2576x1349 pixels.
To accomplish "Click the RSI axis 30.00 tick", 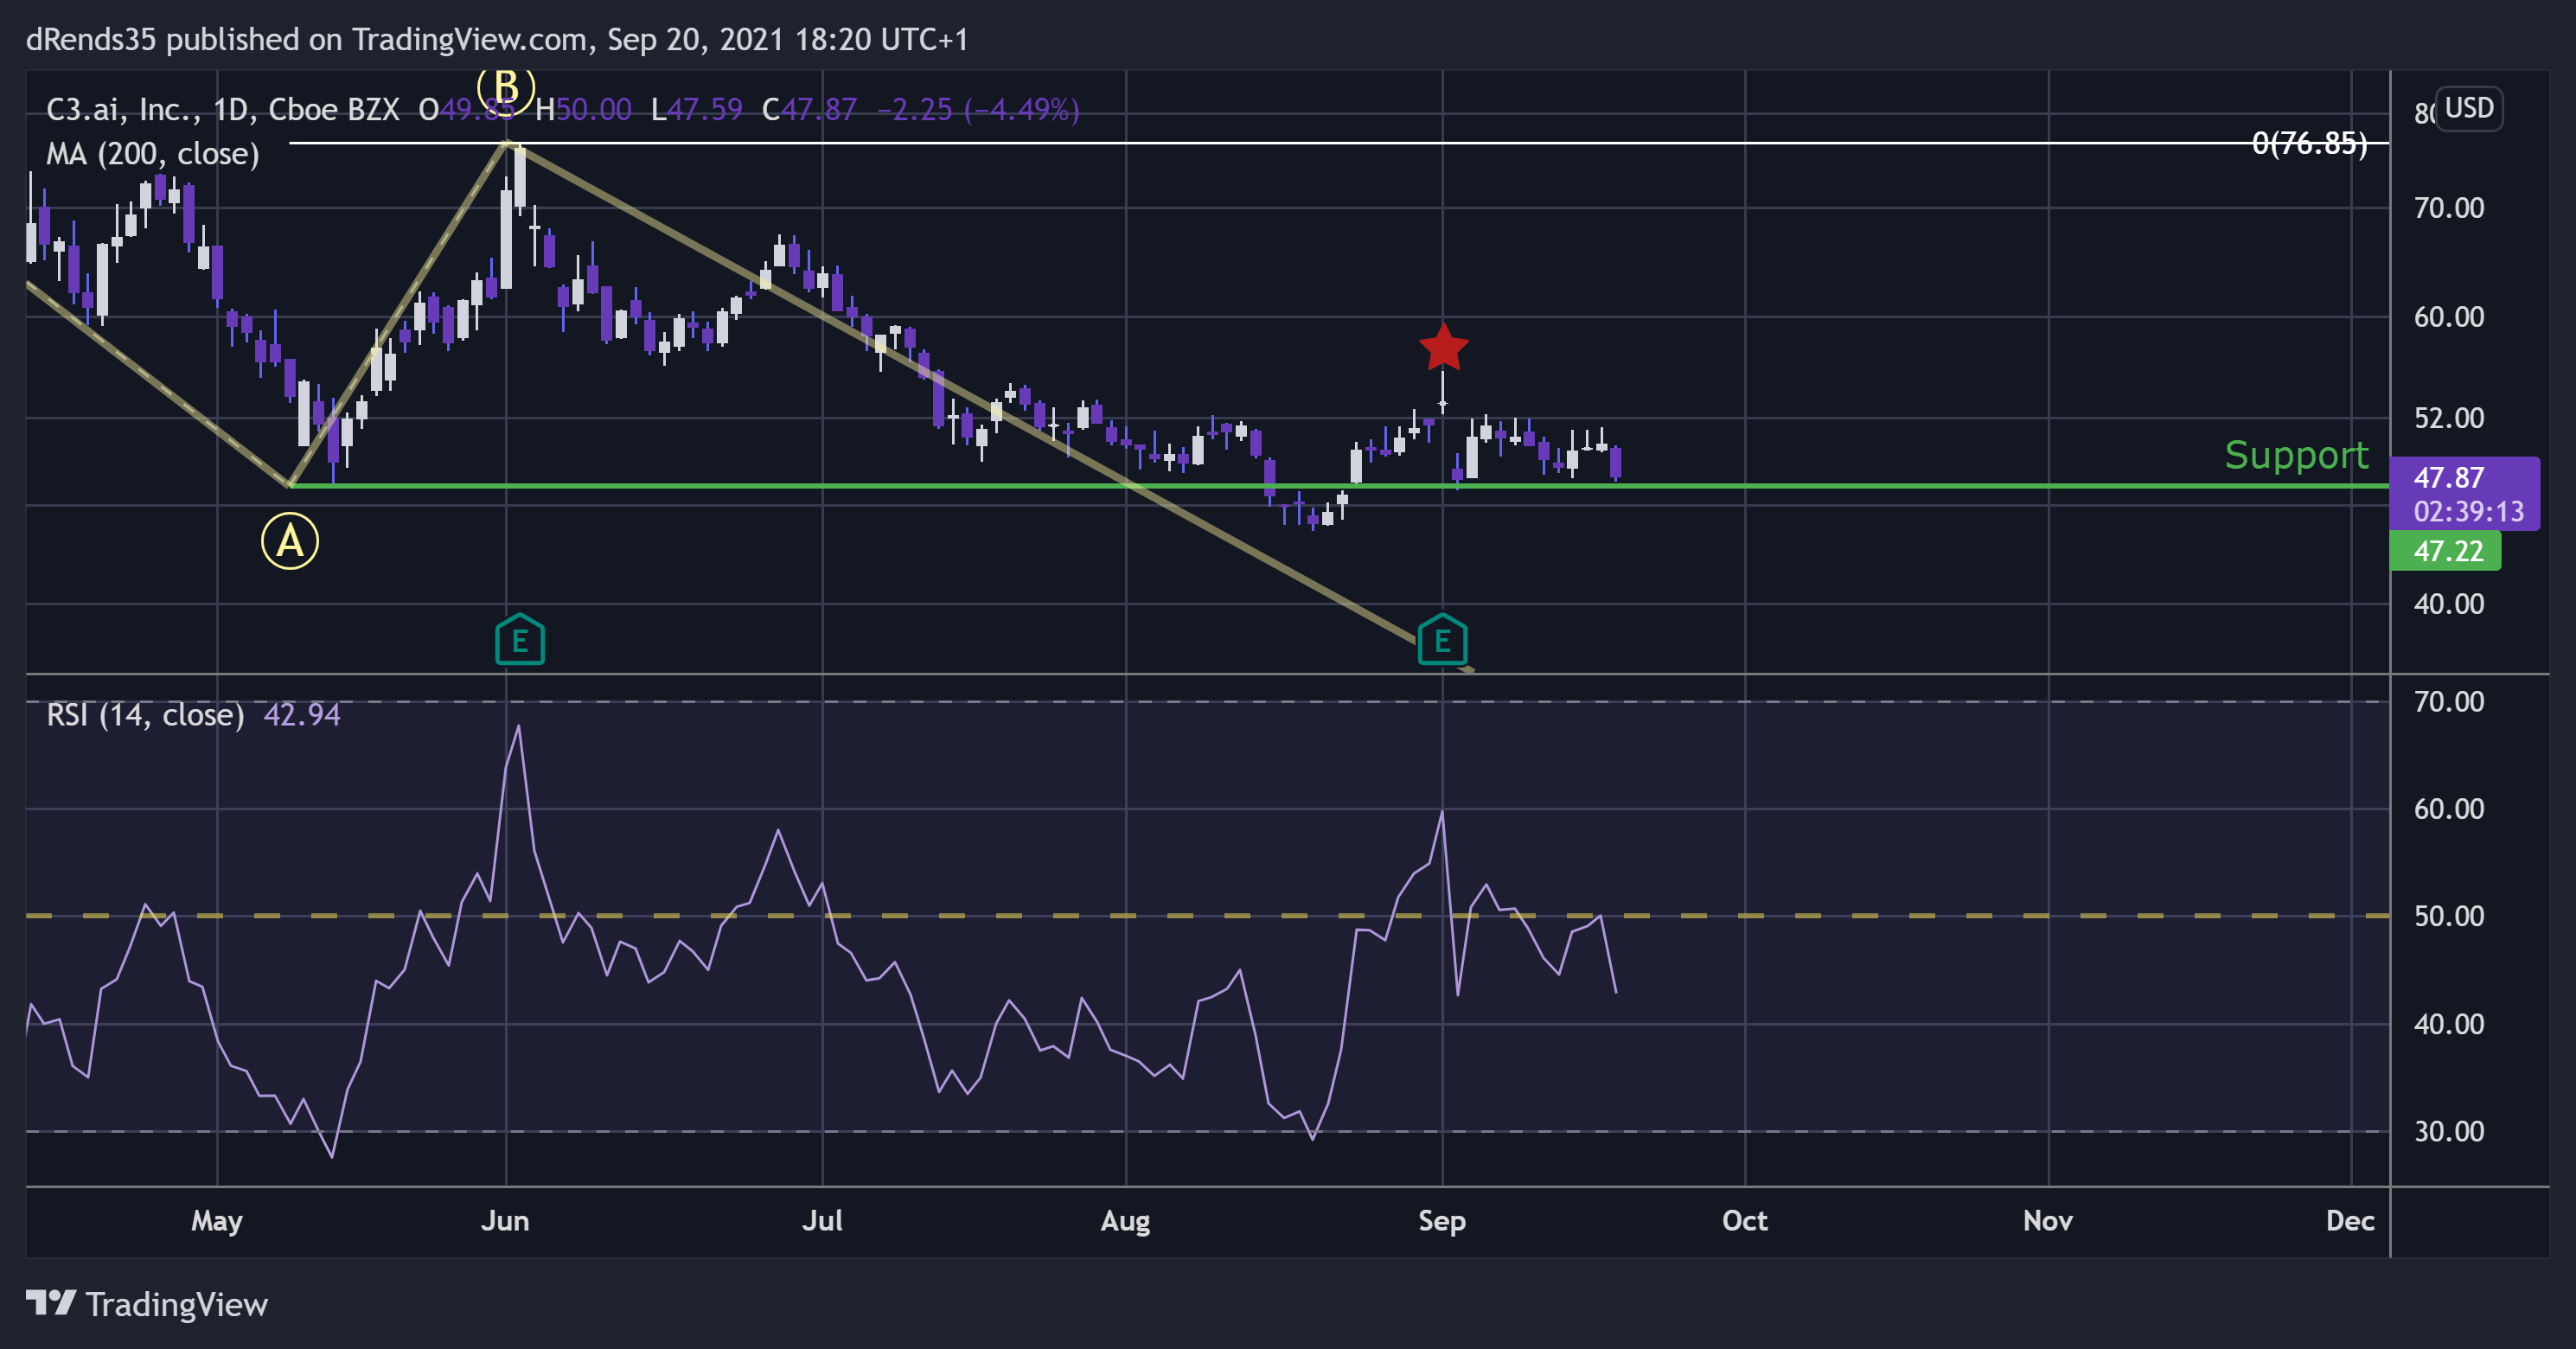I will pos(2449,1132).
